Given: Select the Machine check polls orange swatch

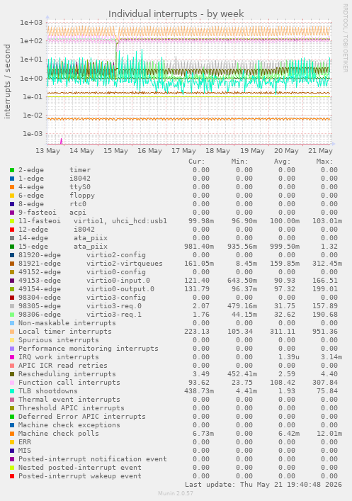Looking at the screenshot, I should [12, 434].
